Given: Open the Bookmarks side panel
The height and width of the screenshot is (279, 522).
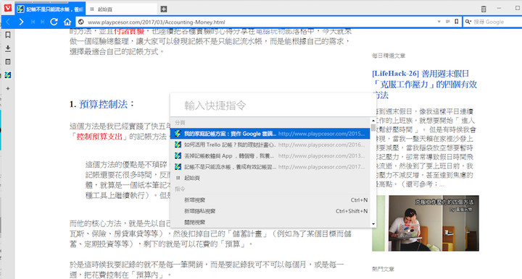Looking at the screenshot, I should [x=8, y=35].
